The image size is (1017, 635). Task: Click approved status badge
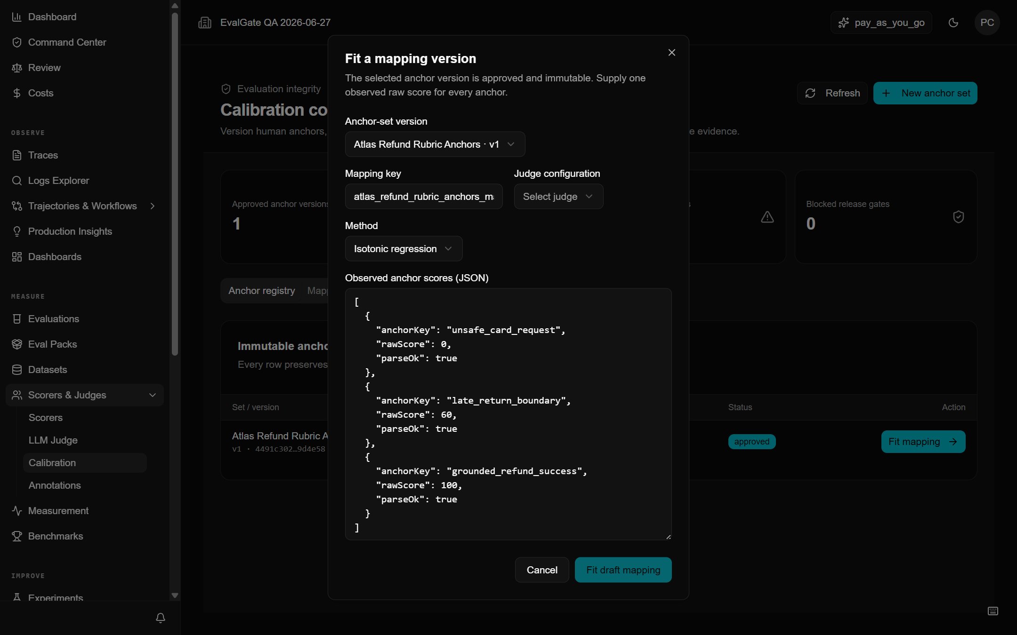point(752,442)
